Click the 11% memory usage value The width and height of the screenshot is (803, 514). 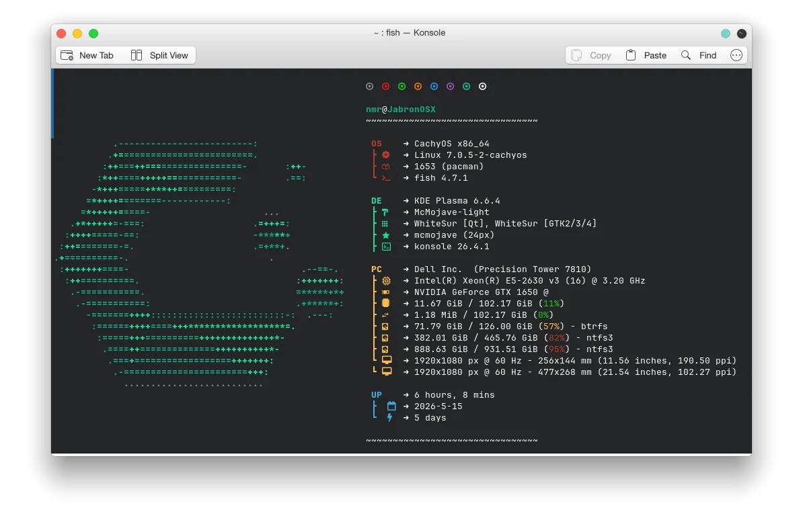(551, 304)
